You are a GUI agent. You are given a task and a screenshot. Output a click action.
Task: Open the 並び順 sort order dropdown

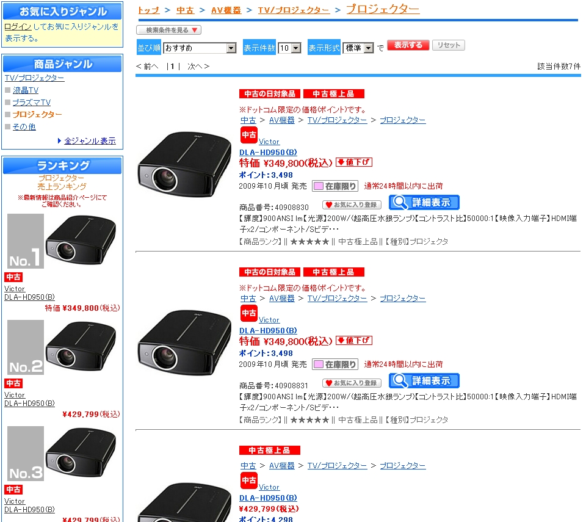click(x=200, y=48)
